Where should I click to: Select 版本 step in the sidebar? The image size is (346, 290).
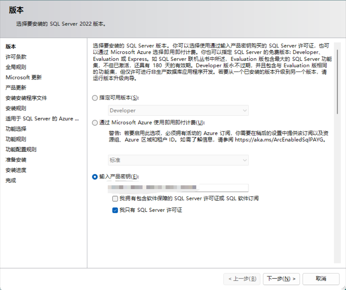pyautogui.click(x=11, y=46)
